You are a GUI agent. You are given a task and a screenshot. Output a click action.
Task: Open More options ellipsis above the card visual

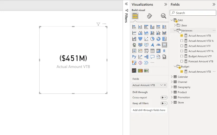tap(104, 24)
